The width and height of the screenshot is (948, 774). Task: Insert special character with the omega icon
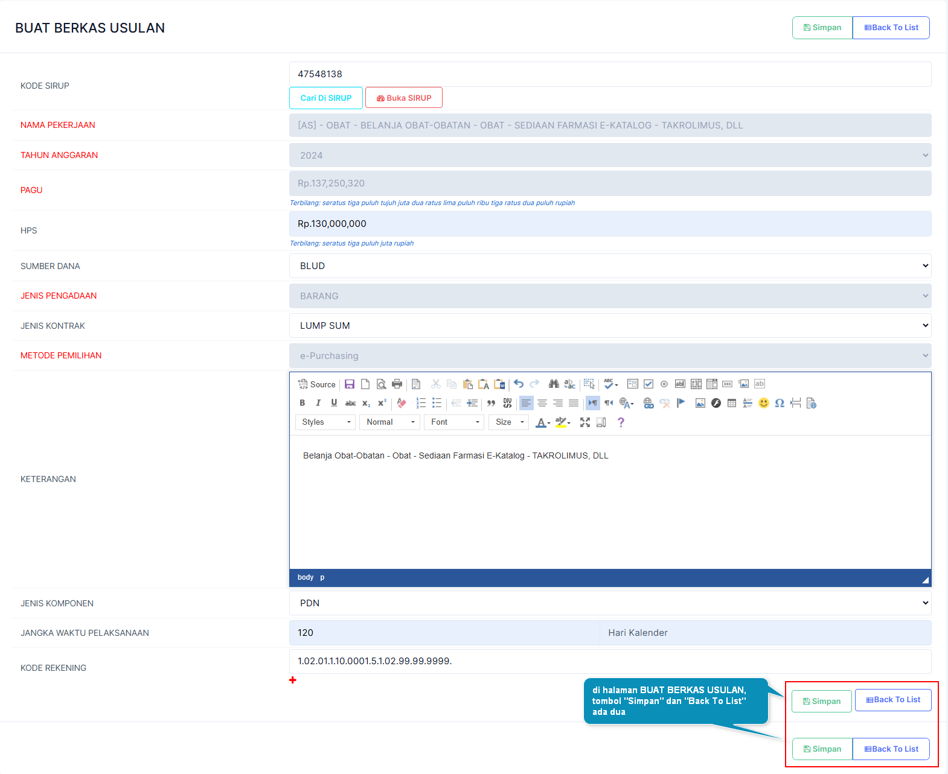(780, 403)
